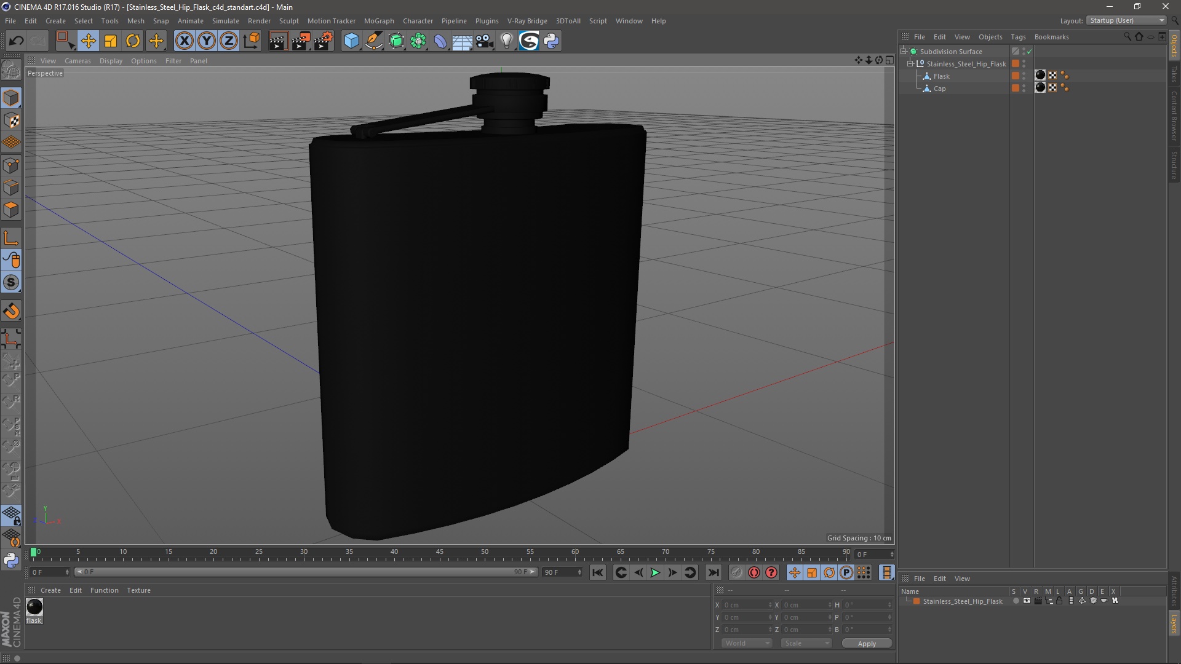Select the flask material thumbnail
Image resolution: width=1181 pixels, height=664 pixels.
click(x=34, y=607)
